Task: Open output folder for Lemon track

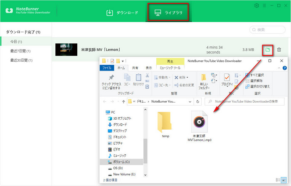Action: point(267,50)
